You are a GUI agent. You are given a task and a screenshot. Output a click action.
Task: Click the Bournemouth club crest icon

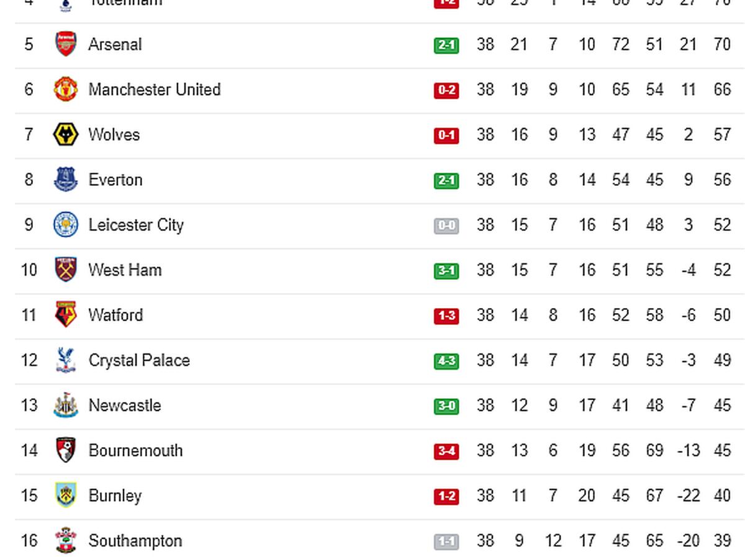[x=65, y=450]
